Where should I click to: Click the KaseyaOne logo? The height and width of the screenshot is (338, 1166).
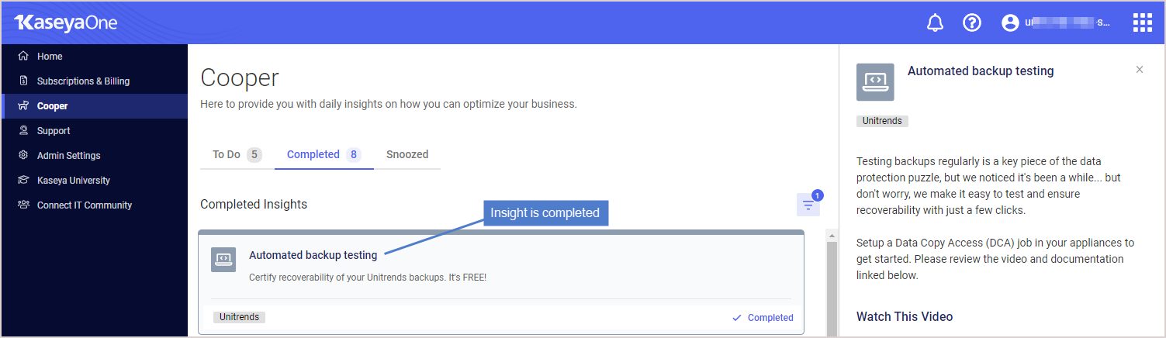click(x=65, y=23)
